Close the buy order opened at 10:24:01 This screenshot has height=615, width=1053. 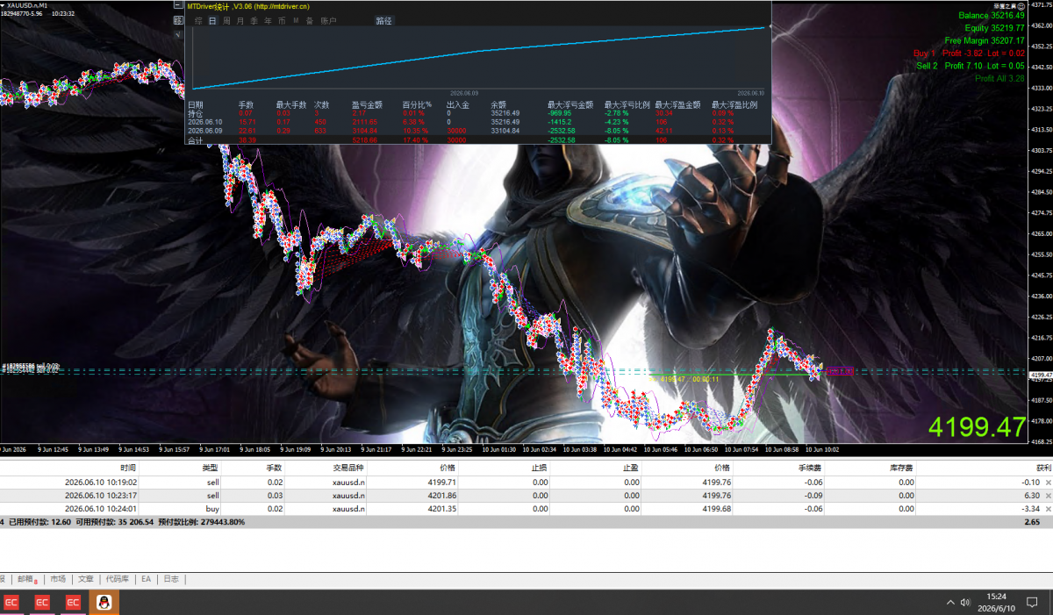pyautogui.click(x=1048, y=508)
